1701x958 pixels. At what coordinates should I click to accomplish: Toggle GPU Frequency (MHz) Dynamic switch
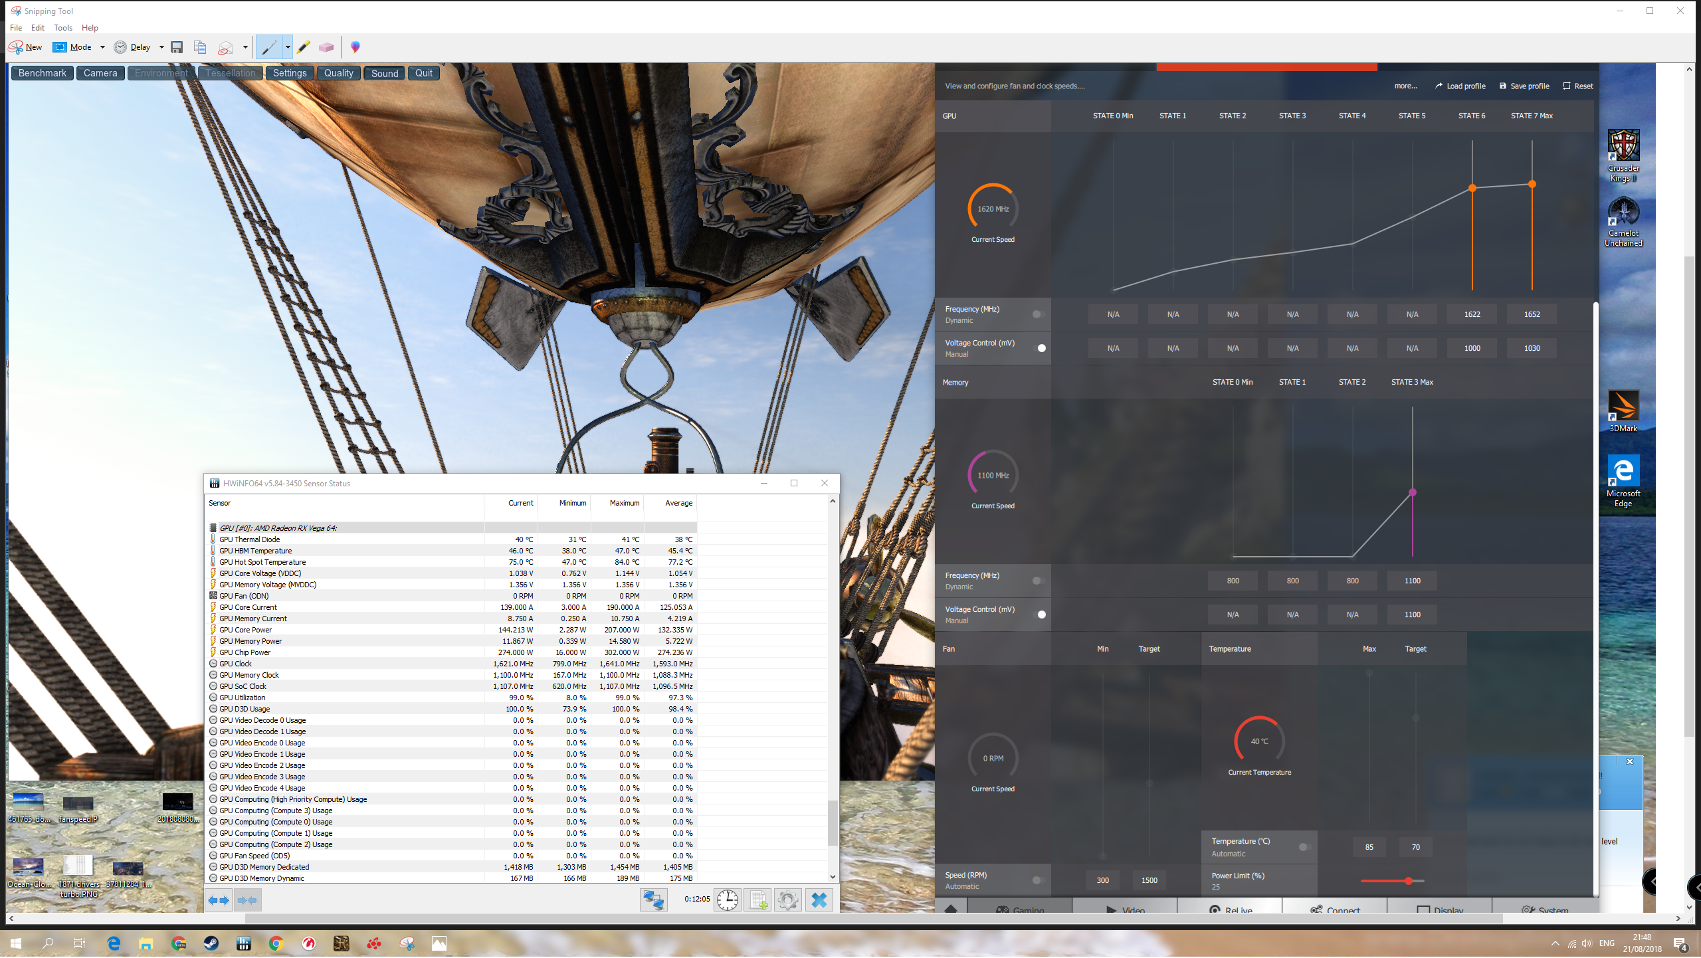(1039, 315)
